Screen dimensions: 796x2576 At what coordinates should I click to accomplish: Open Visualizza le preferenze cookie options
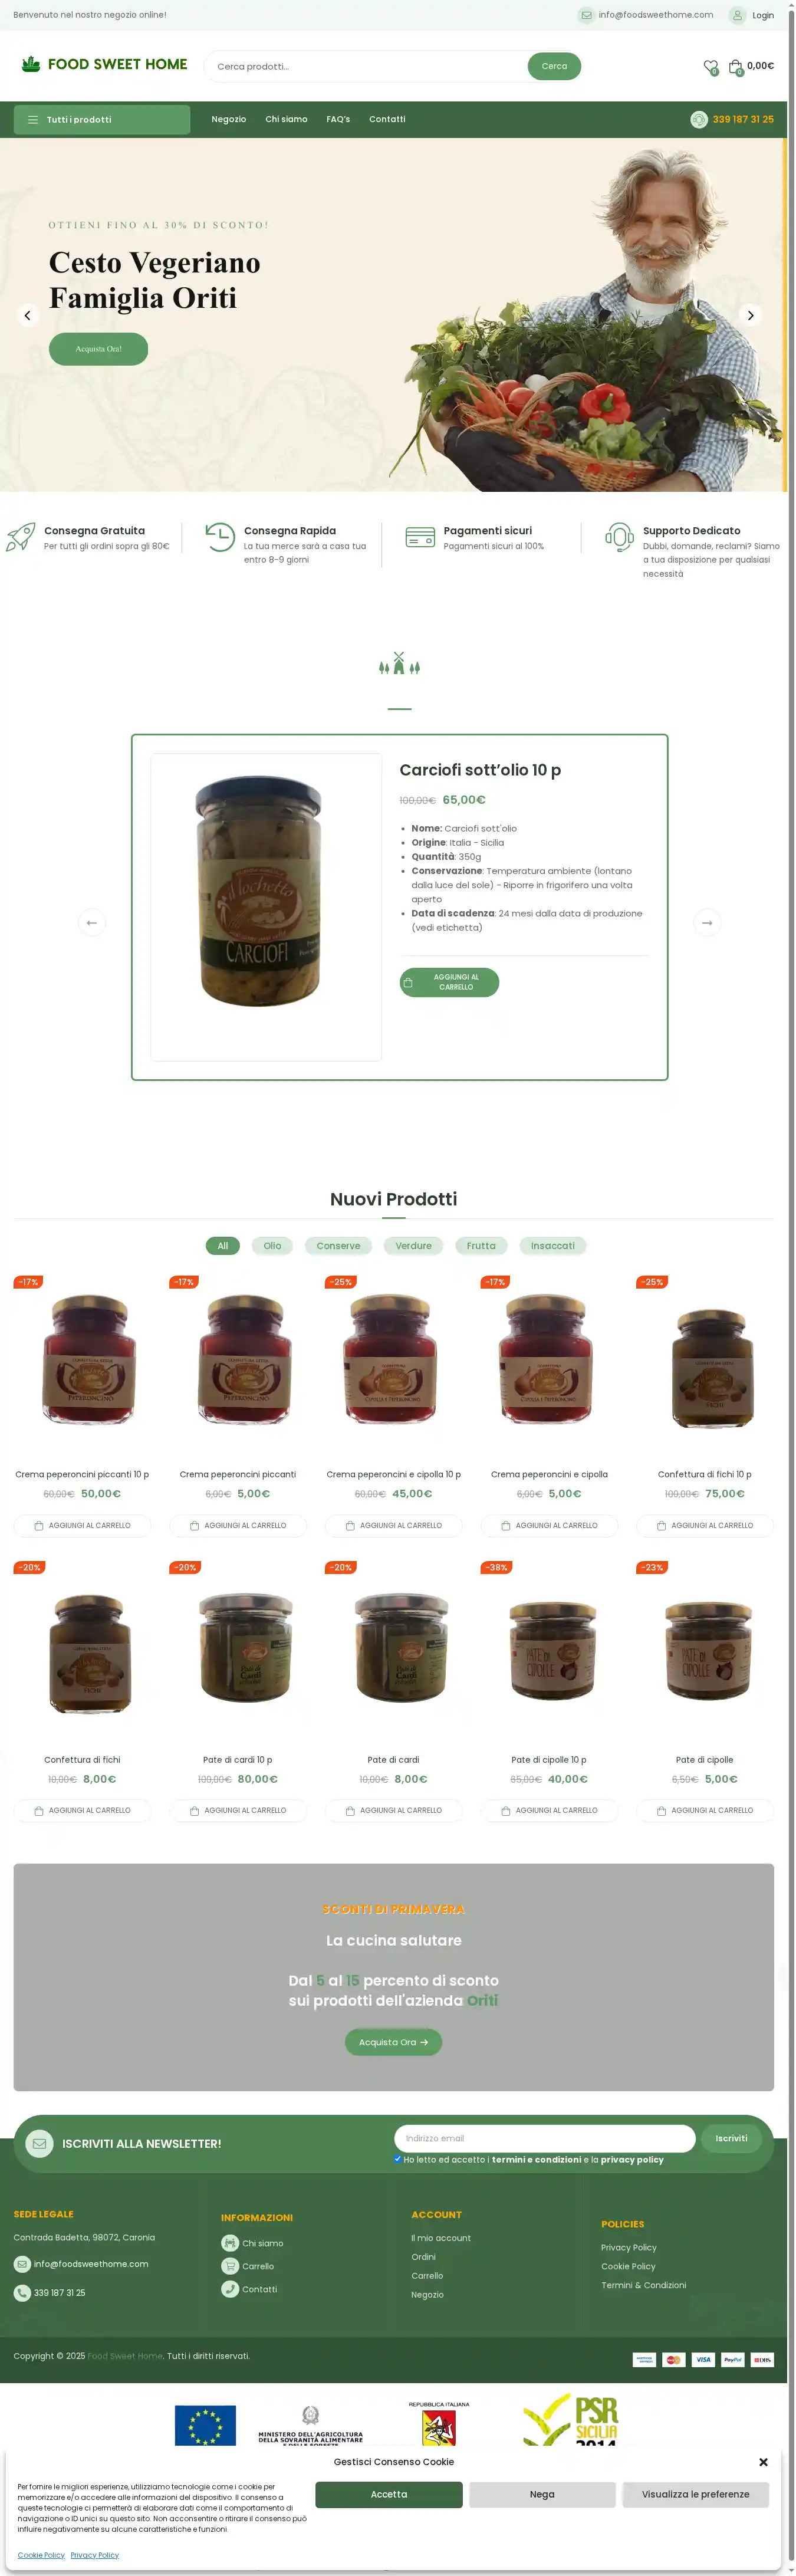pyautogui.click(x=695, y=2494)
